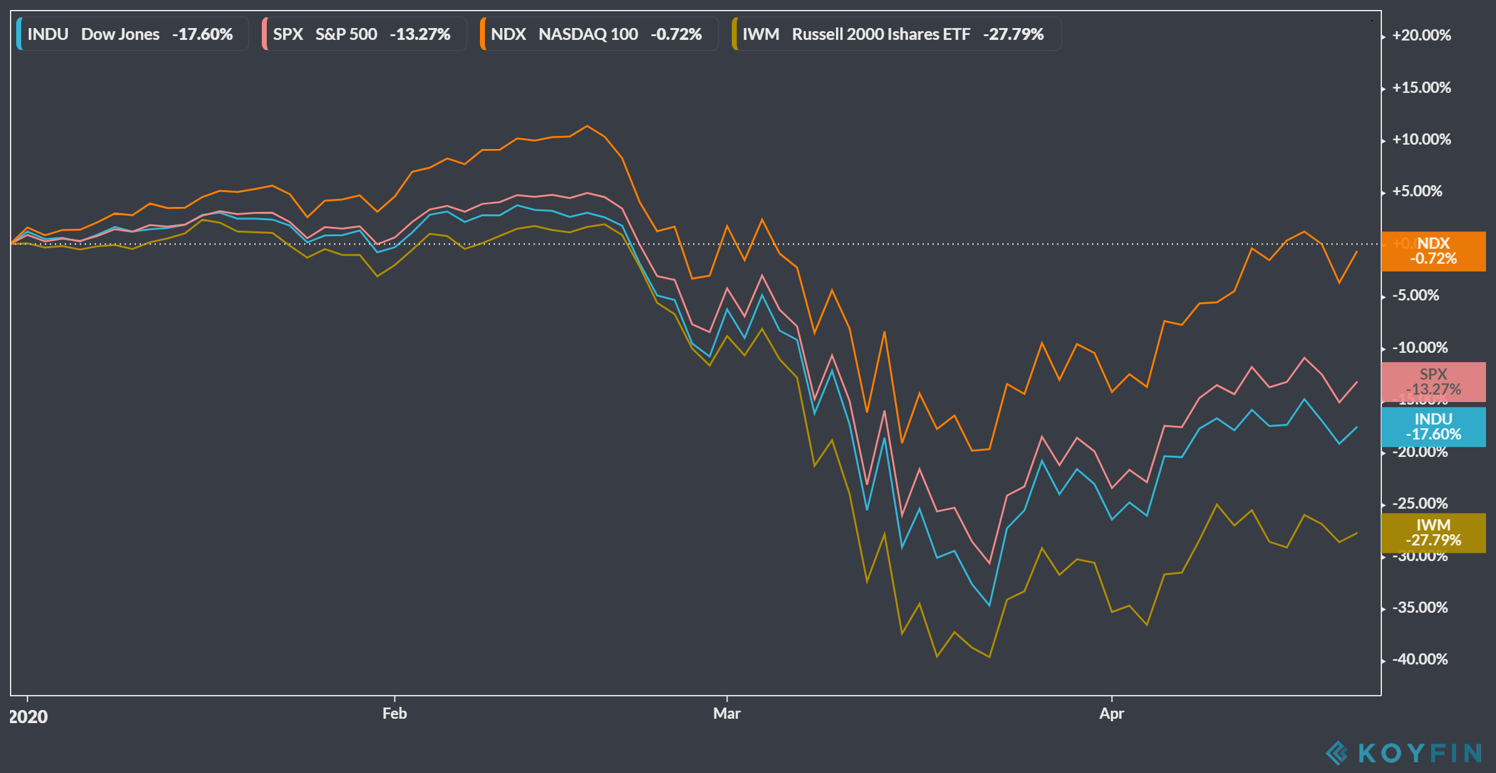
Task: Click the +15.00% axis label
Action: point(1422,87)
